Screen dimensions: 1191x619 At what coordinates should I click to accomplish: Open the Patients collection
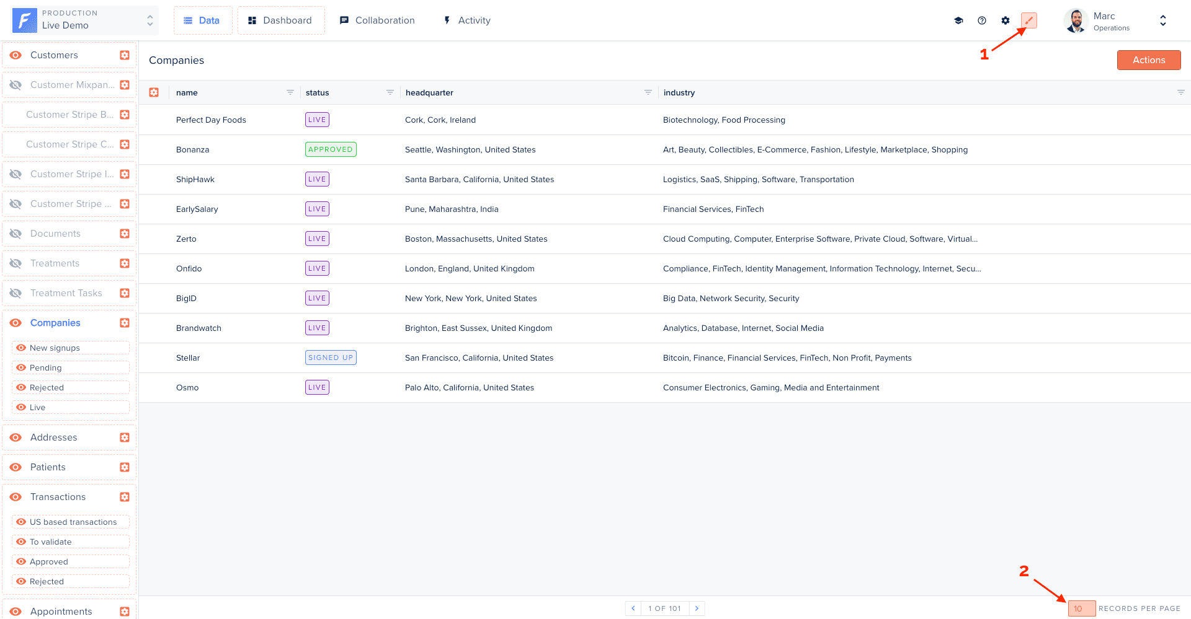(48, 467)
